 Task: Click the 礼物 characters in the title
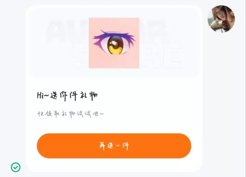tap(89, 96)
